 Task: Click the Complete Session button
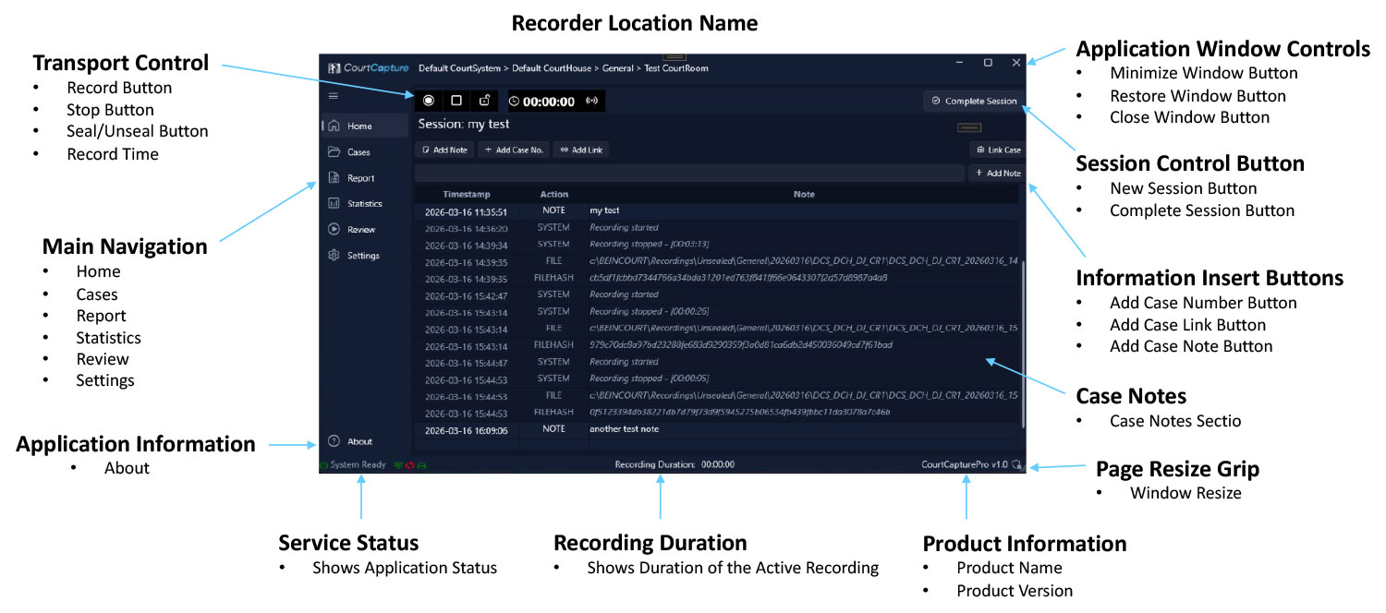(974, 102)
